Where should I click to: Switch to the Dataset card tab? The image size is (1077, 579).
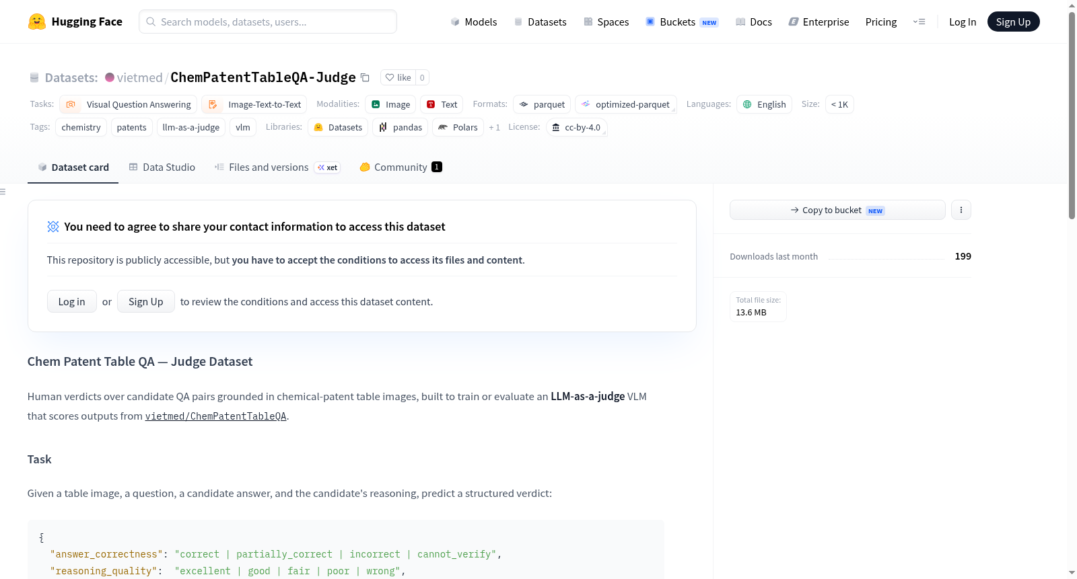pyautogui.click(x=73, y=167)
